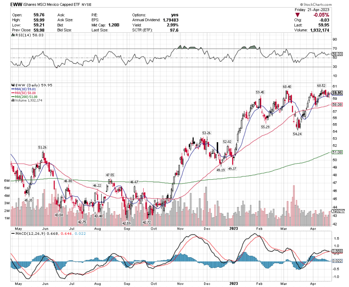349x287 pixels.
Task: Select the Low value 59.21
Action: click(x=39, y=25)
